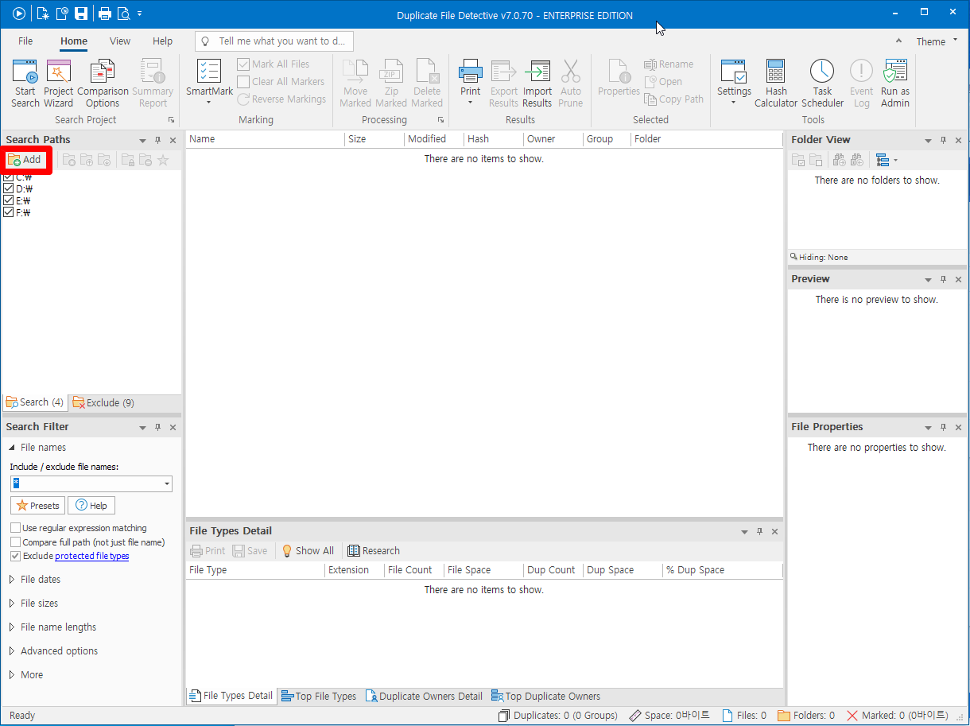Click the Help button in Search Filter
This screenshot has height=726, width=970.
[x=91, y=506]
